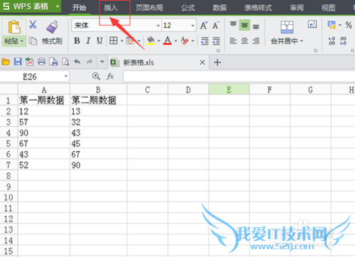
Task: Decrease font size with A- icon
Action: [x=216, y=26]
